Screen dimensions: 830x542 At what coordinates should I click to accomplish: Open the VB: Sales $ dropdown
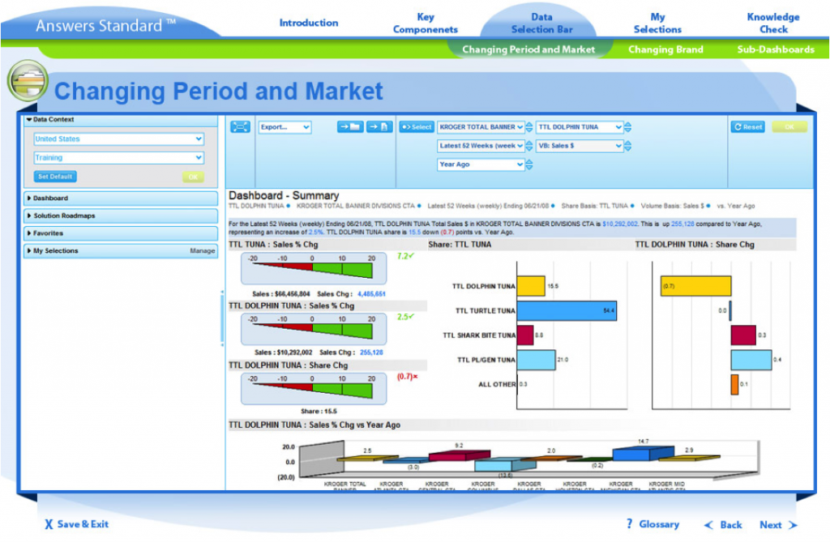(580, 146)
